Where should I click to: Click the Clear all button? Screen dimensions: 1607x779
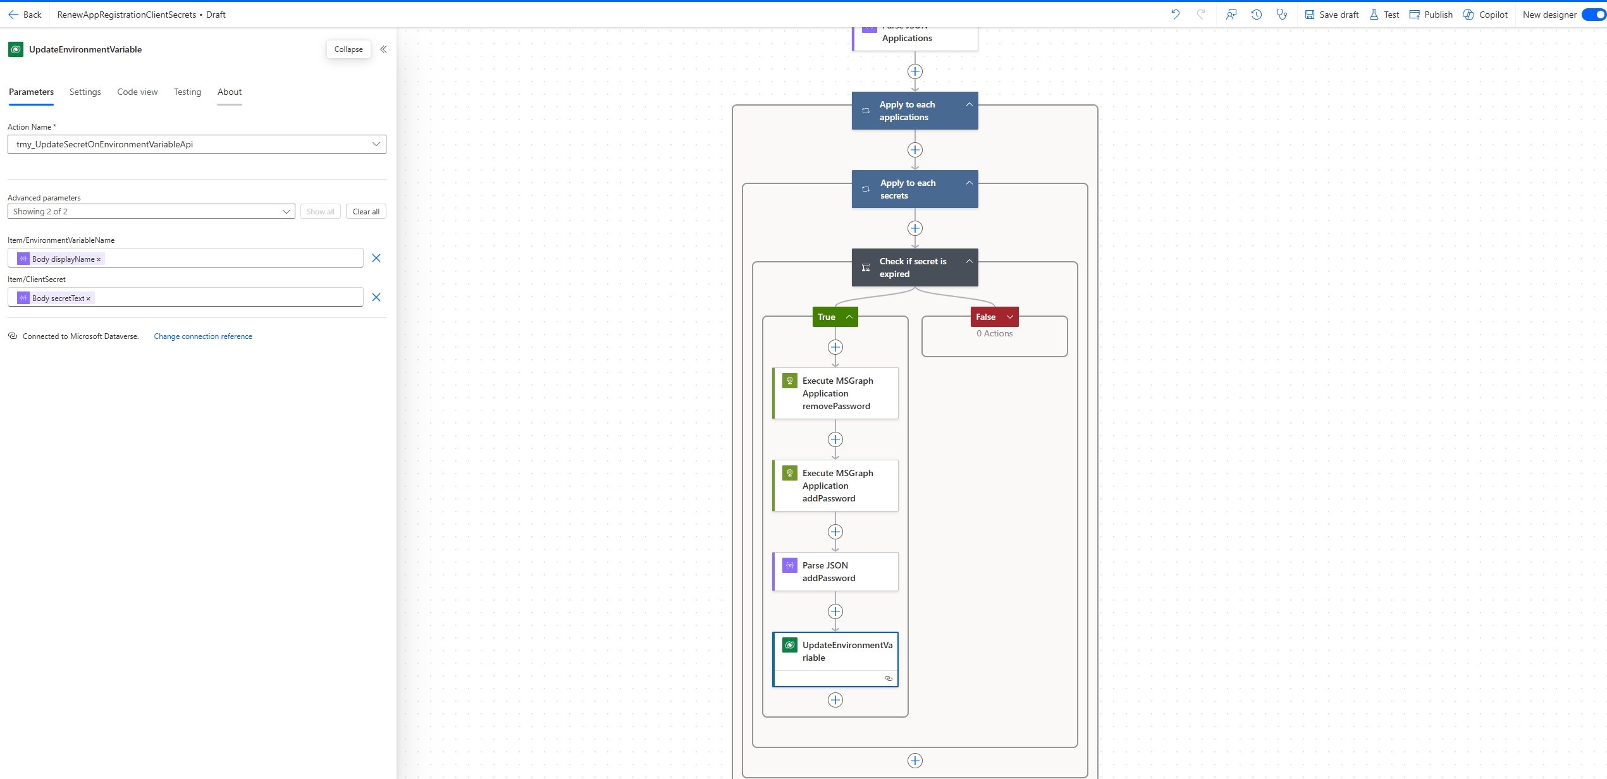tap(366, 212)
